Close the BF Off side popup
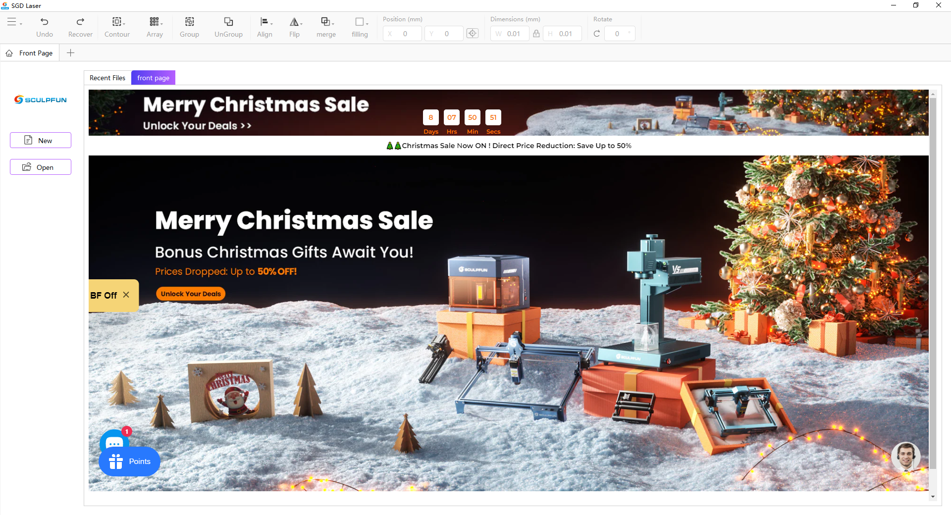Image resolution: width=951 pixels, height=515 pixels. [126, 295]
